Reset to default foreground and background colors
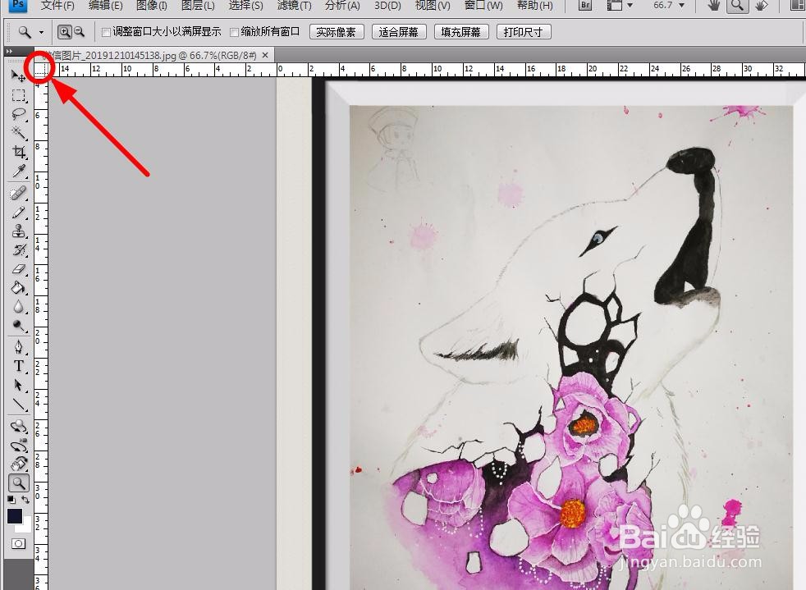 11,499
